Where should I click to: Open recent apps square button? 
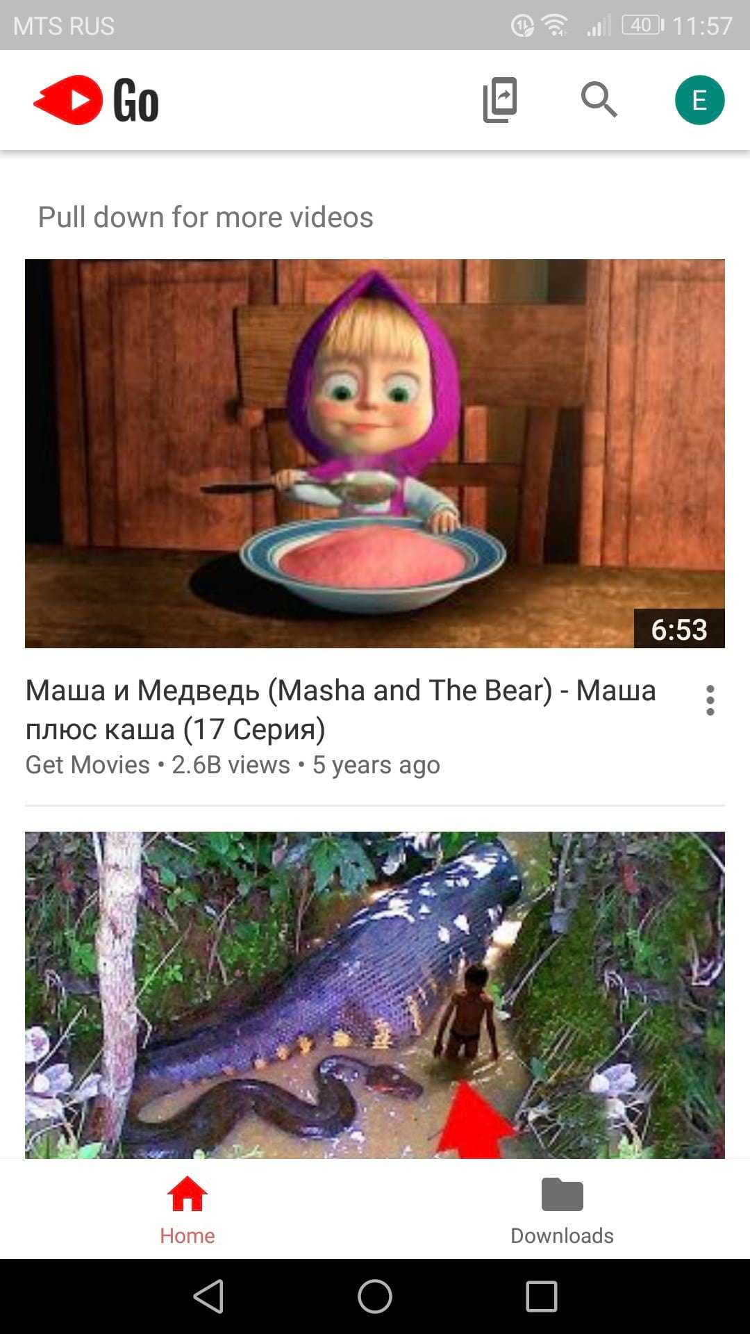click(x=542, y=1296)
